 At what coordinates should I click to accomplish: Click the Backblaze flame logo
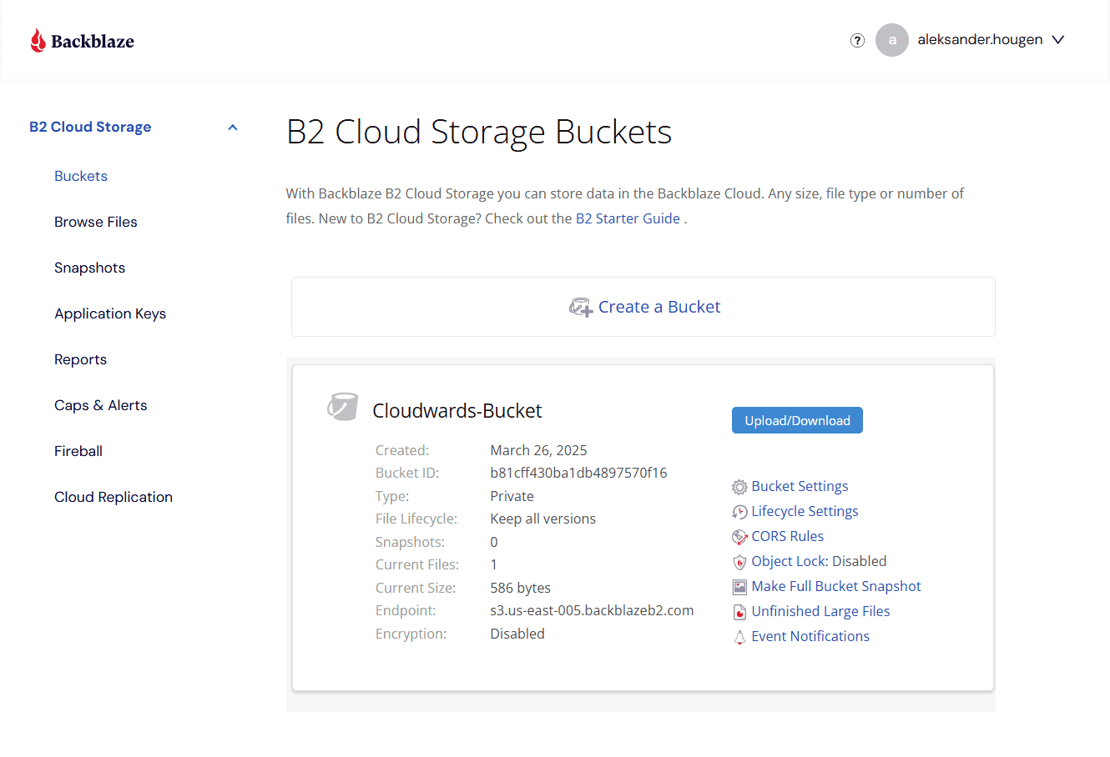point(38,40)
